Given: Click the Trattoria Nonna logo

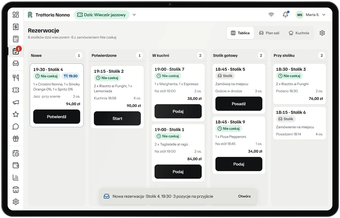Looking at the screenshot, I should coord(30,15).
